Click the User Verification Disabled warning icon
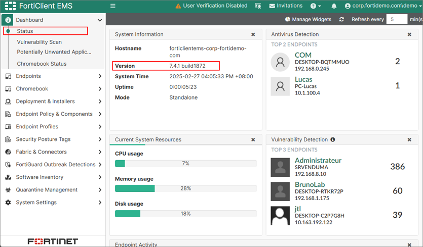The image size is (423, 247). tap(178, 6)
